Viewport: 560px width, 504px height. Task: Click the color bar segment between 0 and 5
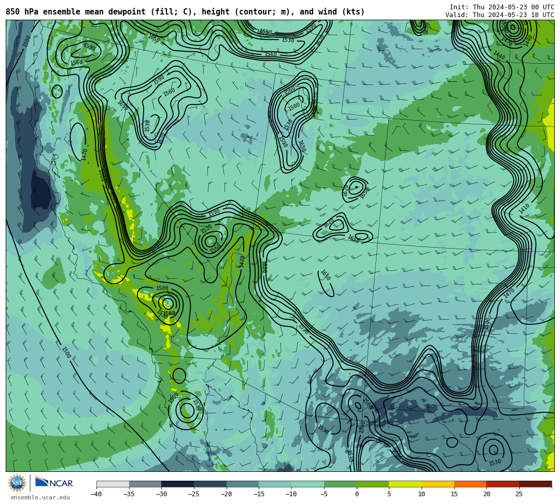(373, 484)
